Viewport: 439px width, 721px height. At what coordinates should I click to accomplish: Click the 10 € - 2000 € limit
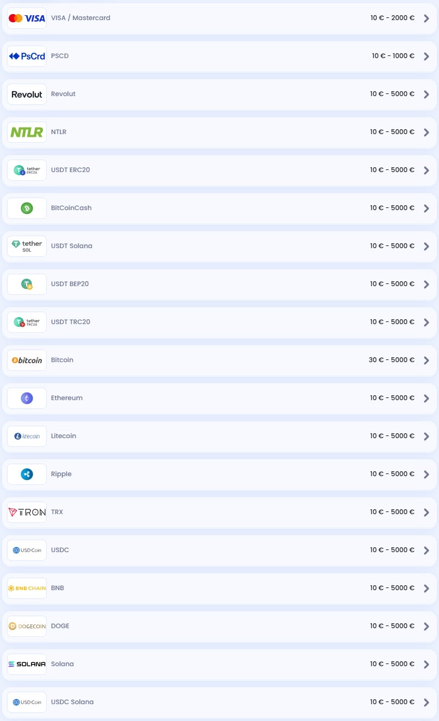(392, 18)
